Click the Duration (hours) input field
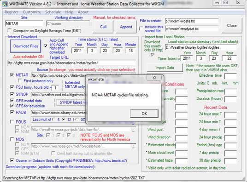 click(230, 99)
